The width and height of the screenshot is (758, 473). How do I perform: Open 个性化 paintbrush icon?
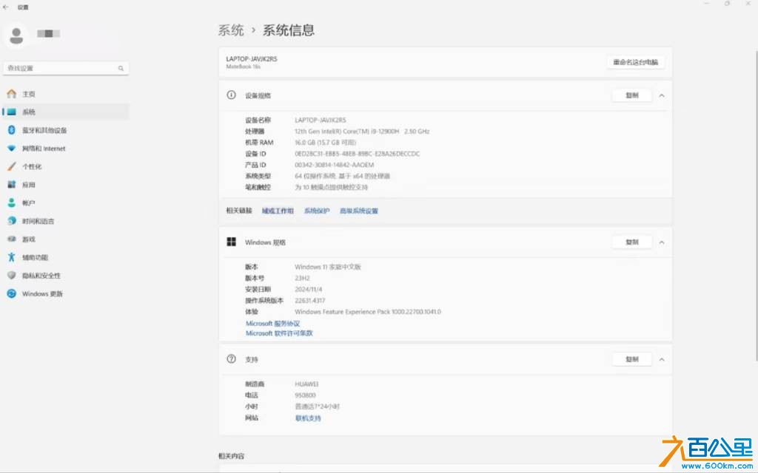click(x=12, y=166)
